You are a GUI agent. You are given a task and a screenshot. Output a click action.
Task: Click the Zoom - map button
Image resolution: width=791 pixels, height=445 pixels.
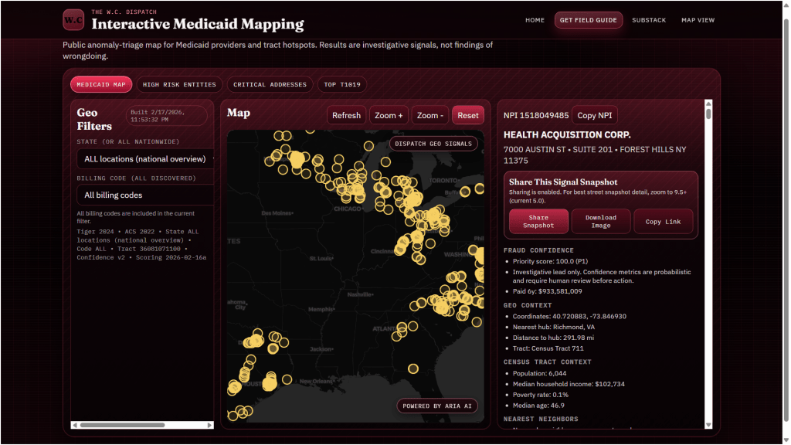[x=430, y=115]
